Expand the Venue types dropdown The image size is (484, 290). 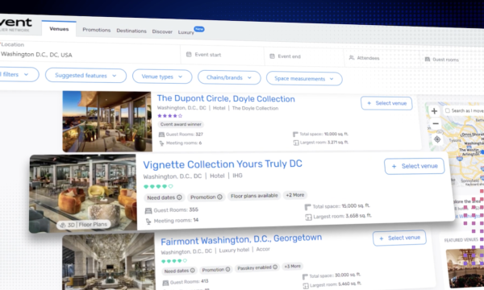[x=162, y=77]
